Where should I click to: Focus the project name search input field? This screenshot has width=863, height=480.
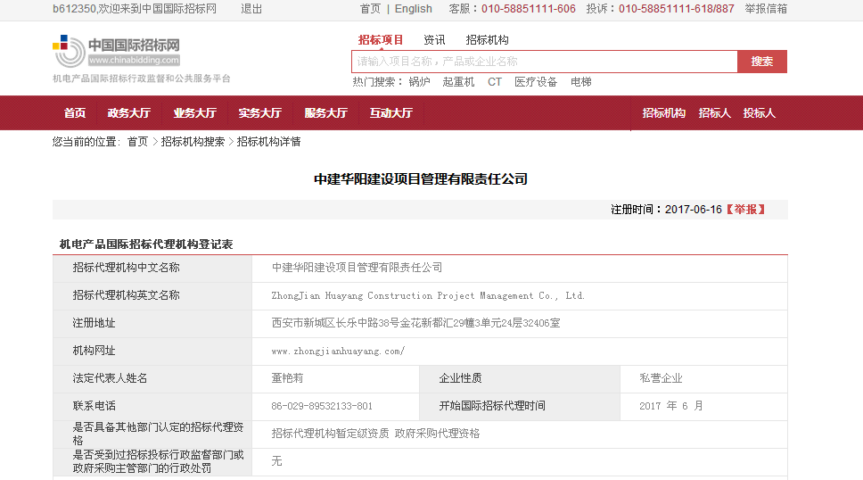coord(544,62)
